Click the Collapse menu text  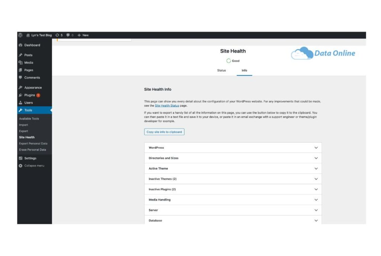click(x=34, y=166)
